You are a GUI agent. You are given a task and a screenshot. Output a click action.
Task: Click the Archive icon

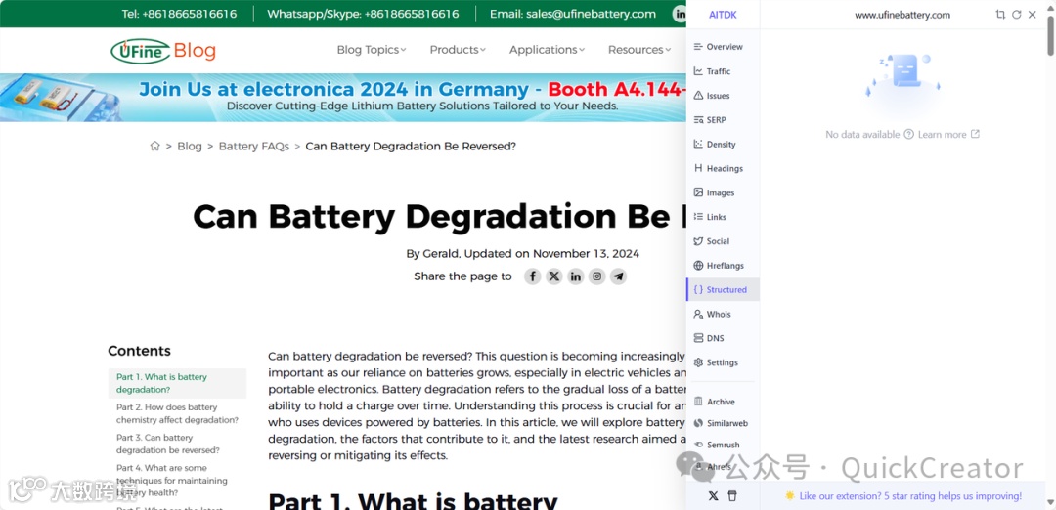pos(698,401)
